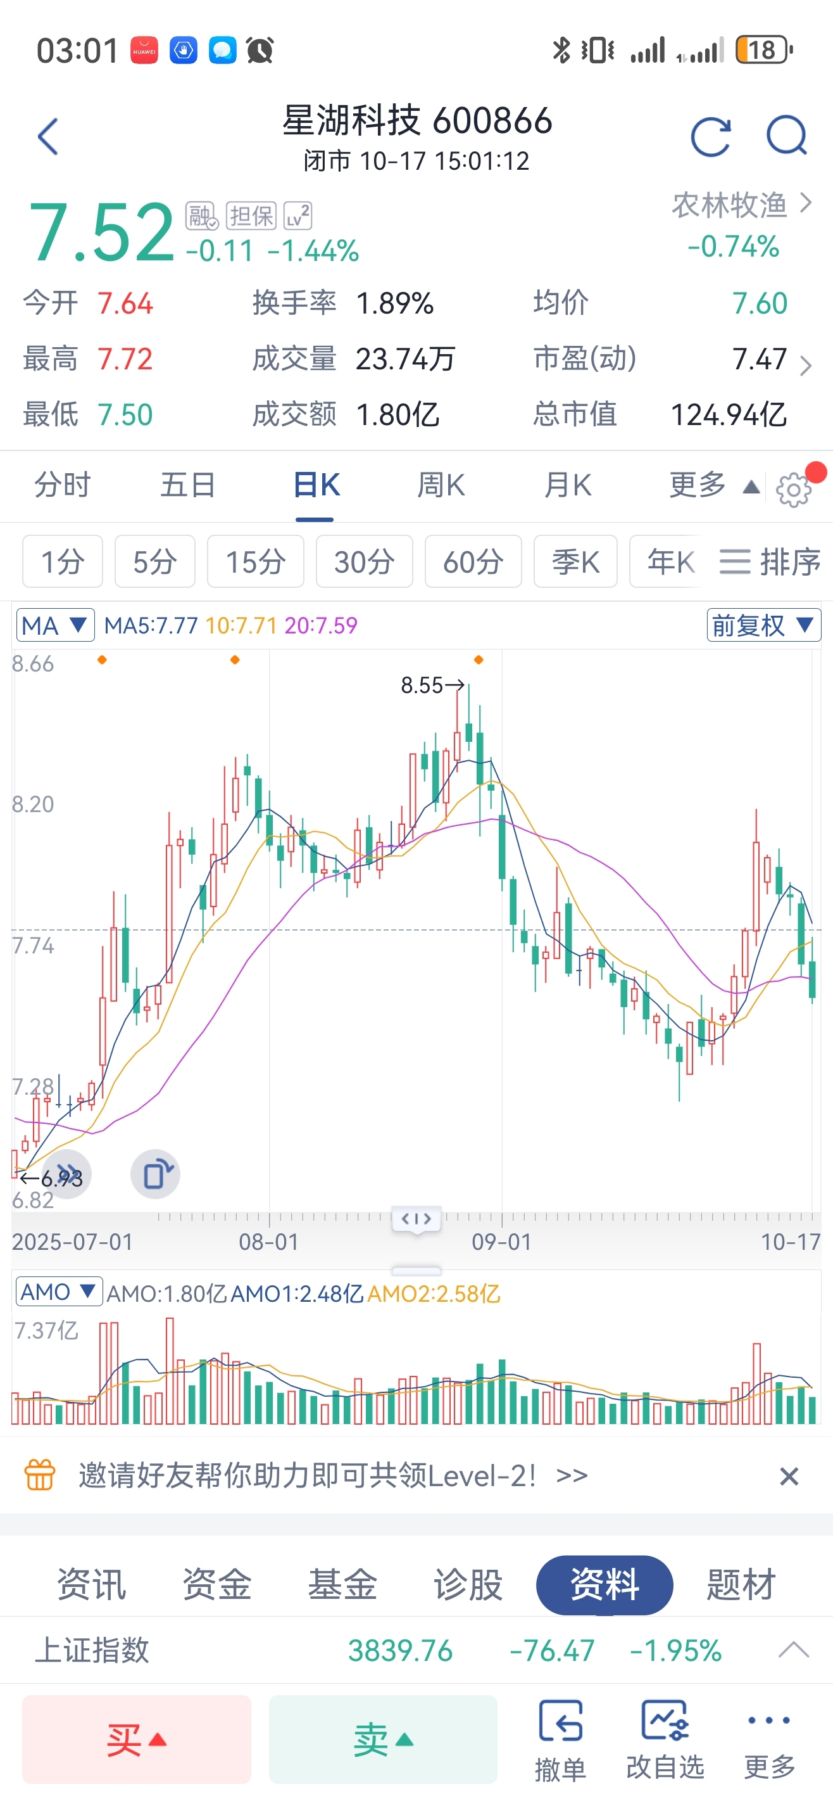
Task: Rotate chart to landscape view
Action: [x=155, y=1174]
